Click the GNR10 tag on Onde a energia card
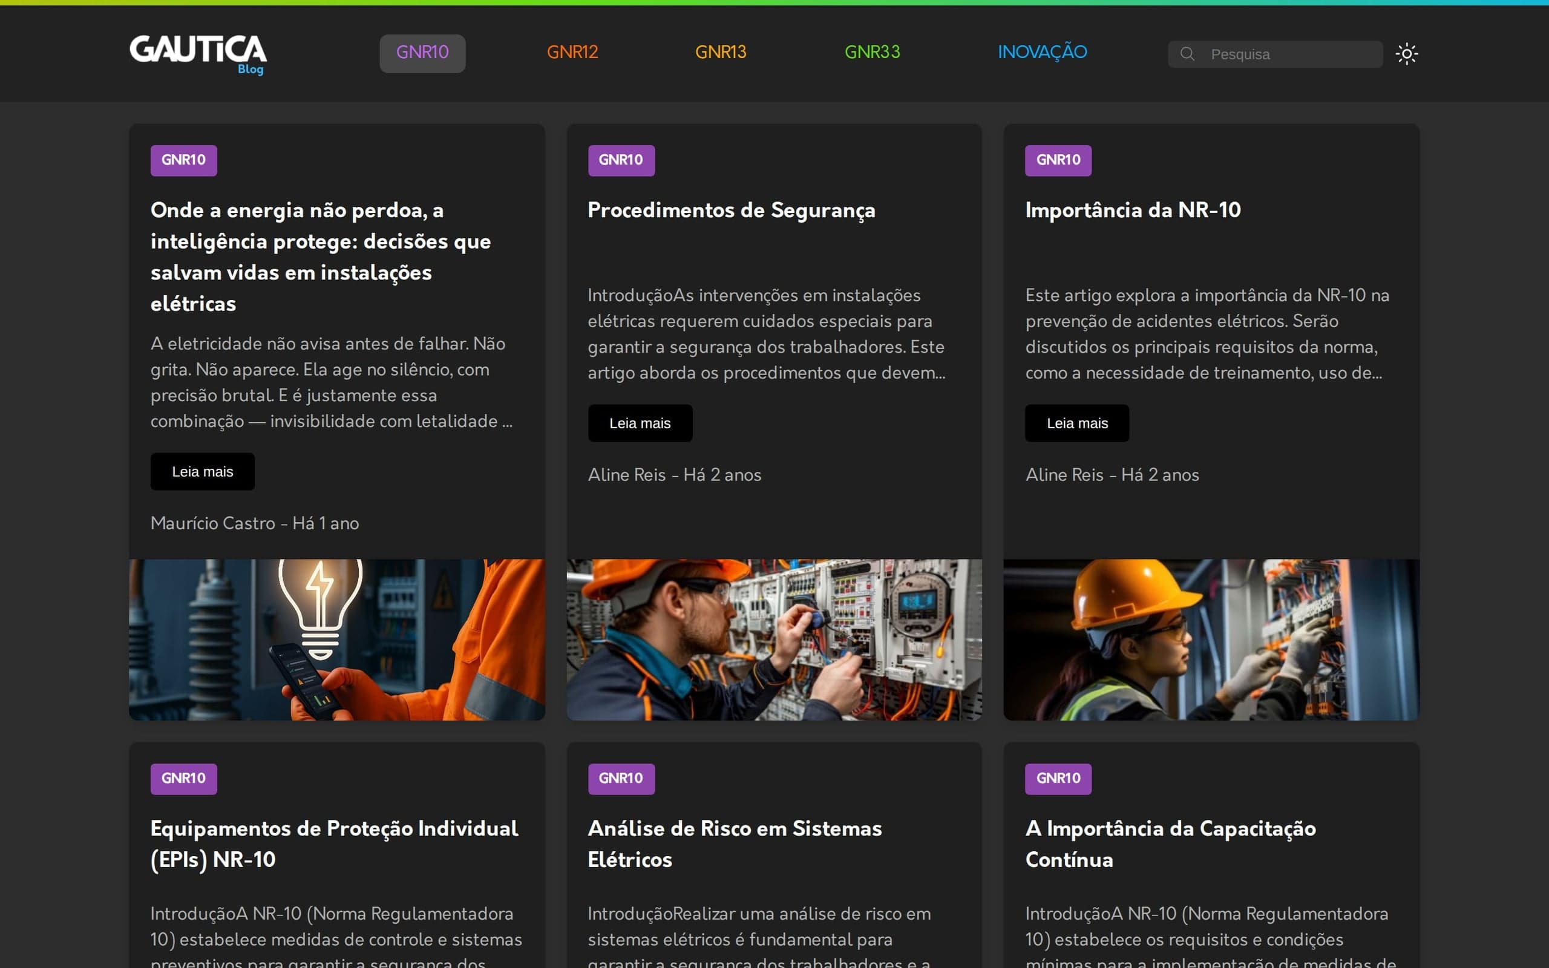 pos(184,160)
